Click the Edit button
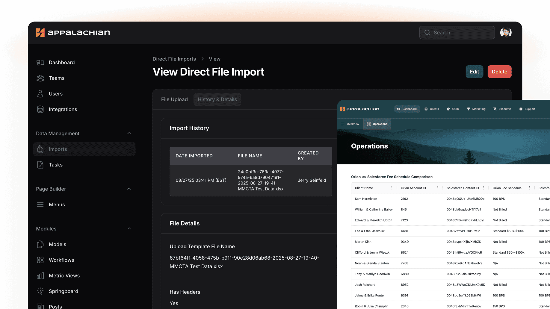Screen dimensions: 550x309 pos(474,72)
